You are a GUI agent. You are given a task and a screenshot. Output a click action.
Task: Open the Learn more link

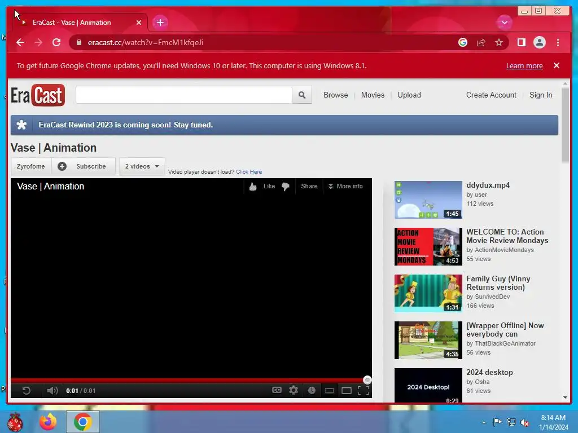tap(524, 65)
